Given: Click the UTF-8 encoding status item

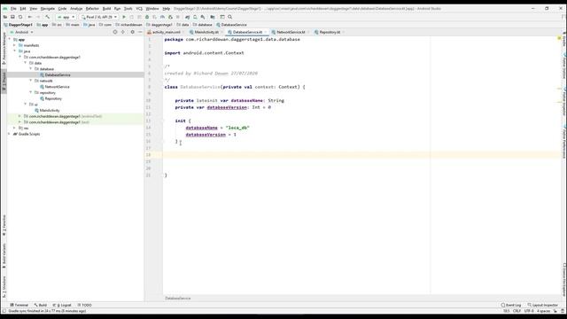Looking at the screenshot, I should pyautogui.click(x=529, y=311).
